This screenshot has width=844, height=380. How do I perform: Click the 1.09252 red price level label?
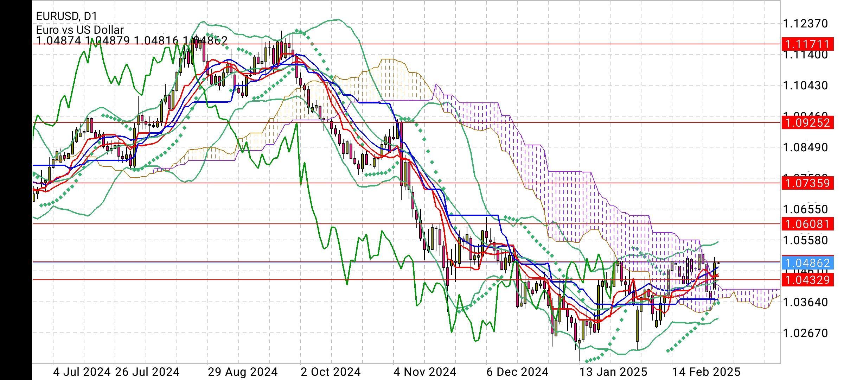tap(807, 123)
